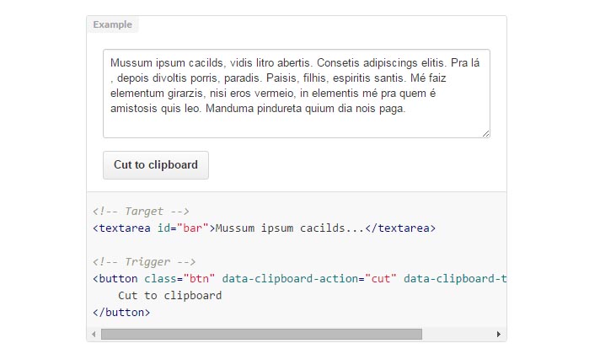
Task: Click the Target comment line in code
Action: pos(141,212)
